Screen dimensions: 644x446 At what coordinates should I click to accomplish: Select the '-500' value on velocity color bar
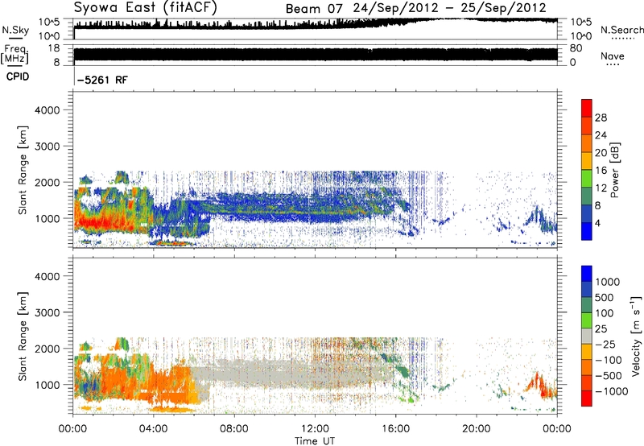609,376
